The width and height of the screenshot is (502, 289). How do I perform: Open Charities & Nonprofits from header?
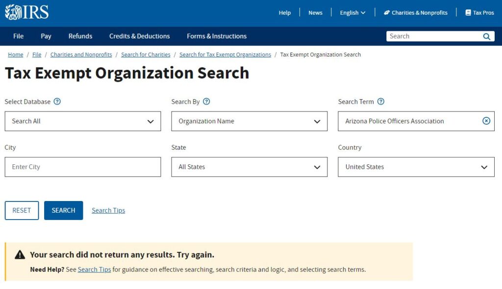coord(415,13)
